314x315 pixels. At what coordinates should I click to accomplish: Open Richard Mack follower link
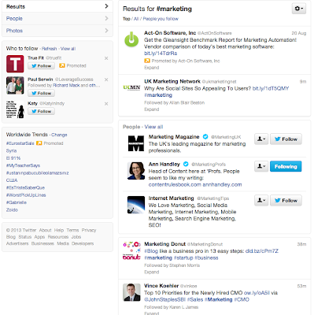pyautogui.click(x=66, y=85)
